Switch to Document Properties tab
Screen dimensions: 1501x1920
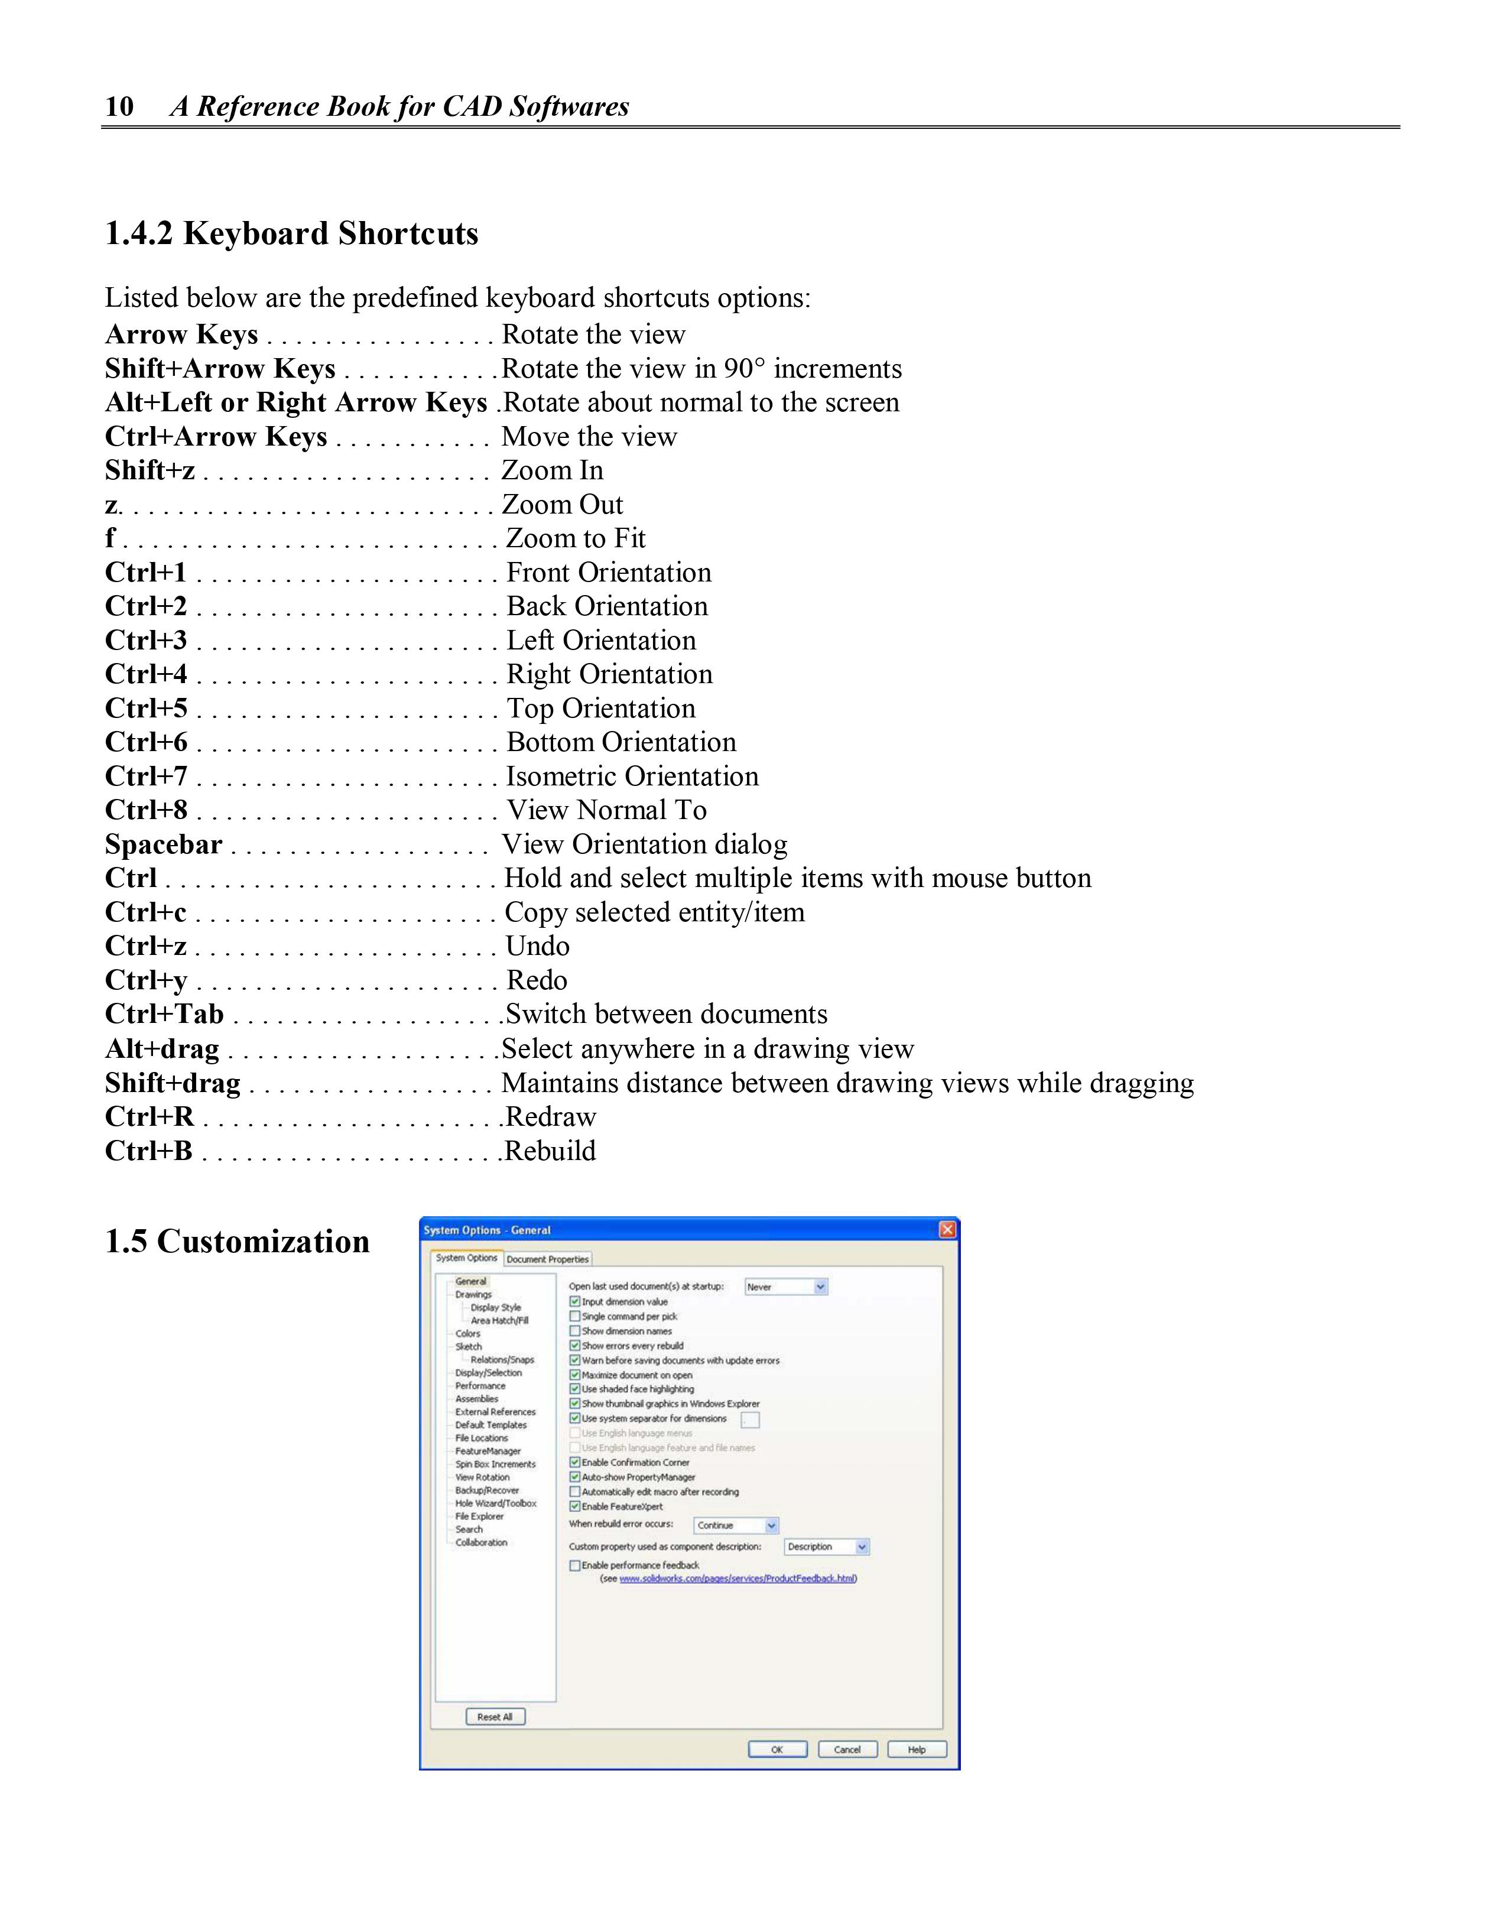547,1259
